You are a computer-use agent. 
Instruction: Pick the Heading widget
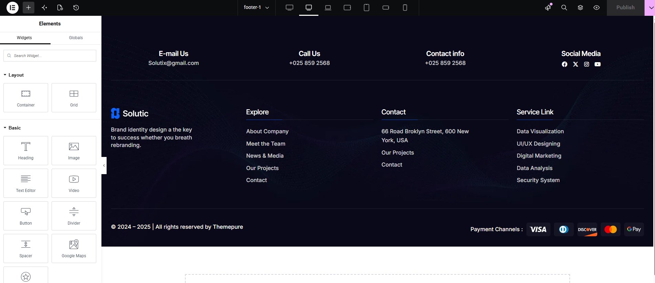point(26,150)
